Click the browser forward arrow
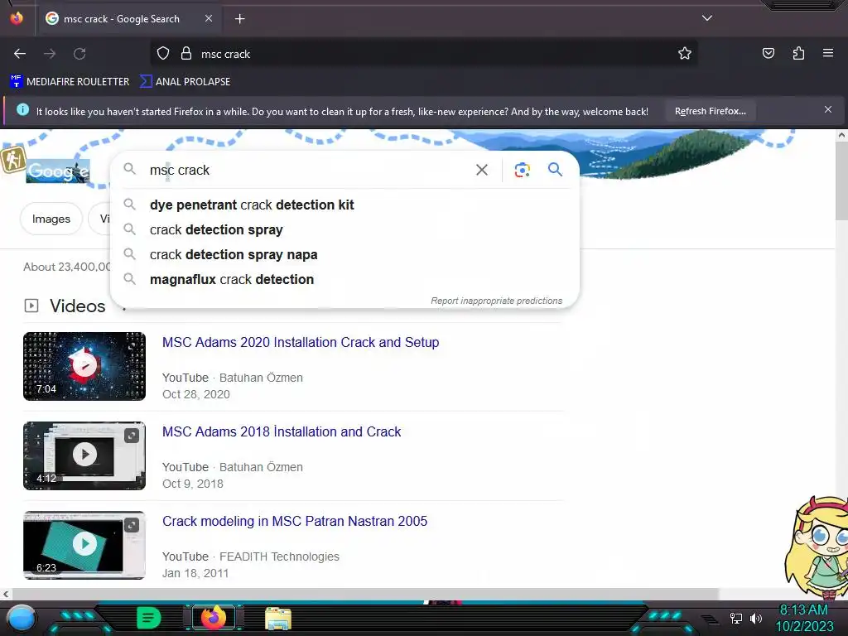The height and width of the screenshot is (636, 848). [x=50, y=54]
